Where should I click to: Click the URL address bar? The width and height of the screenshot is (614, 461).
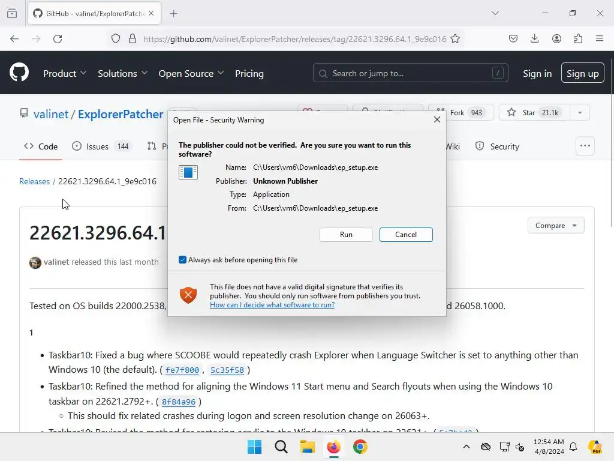point(294,39)
